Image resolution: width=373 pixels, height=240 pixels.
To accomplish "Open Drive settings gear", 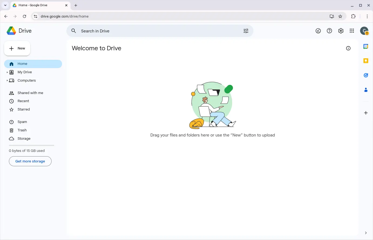I will pyautogui.click(x=341, y=31).
